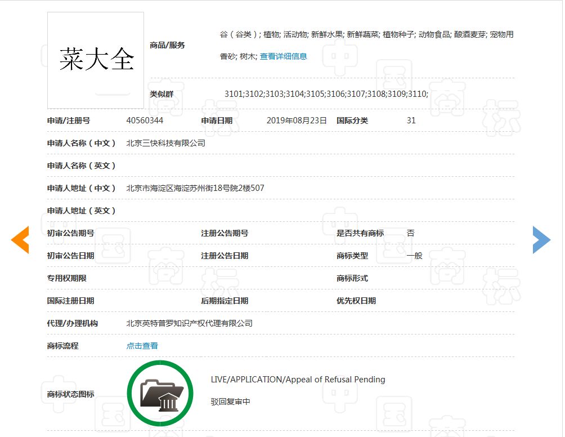Click the 商品/服务 field label

click(x=167, y=45)
